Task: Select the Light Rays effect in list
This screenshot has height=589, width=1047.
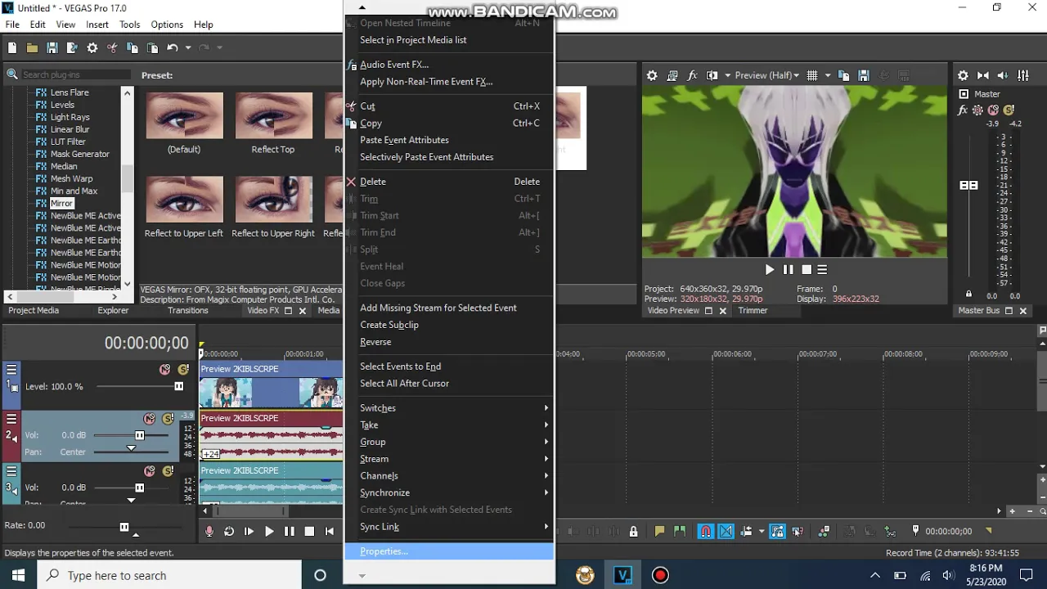Action: click(x=70, y=117)
